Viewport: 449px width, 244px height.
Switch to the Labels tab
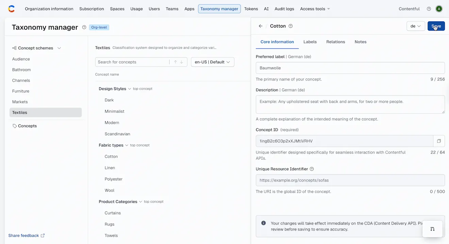click(310, 42)
